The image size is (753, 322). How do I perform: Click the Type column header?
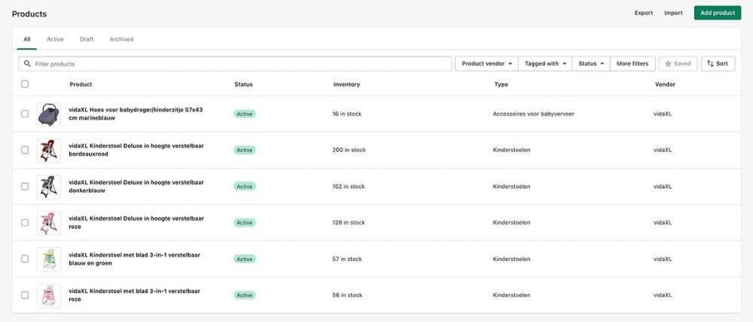coord(501,84)
